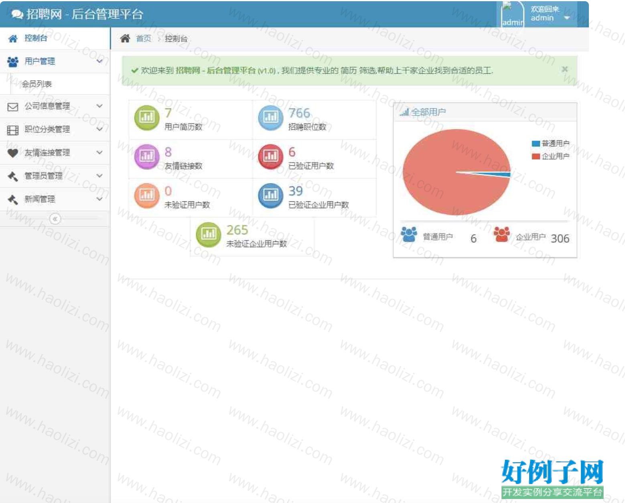Click the heart icon beside 友情连接管理

point(13,153)
